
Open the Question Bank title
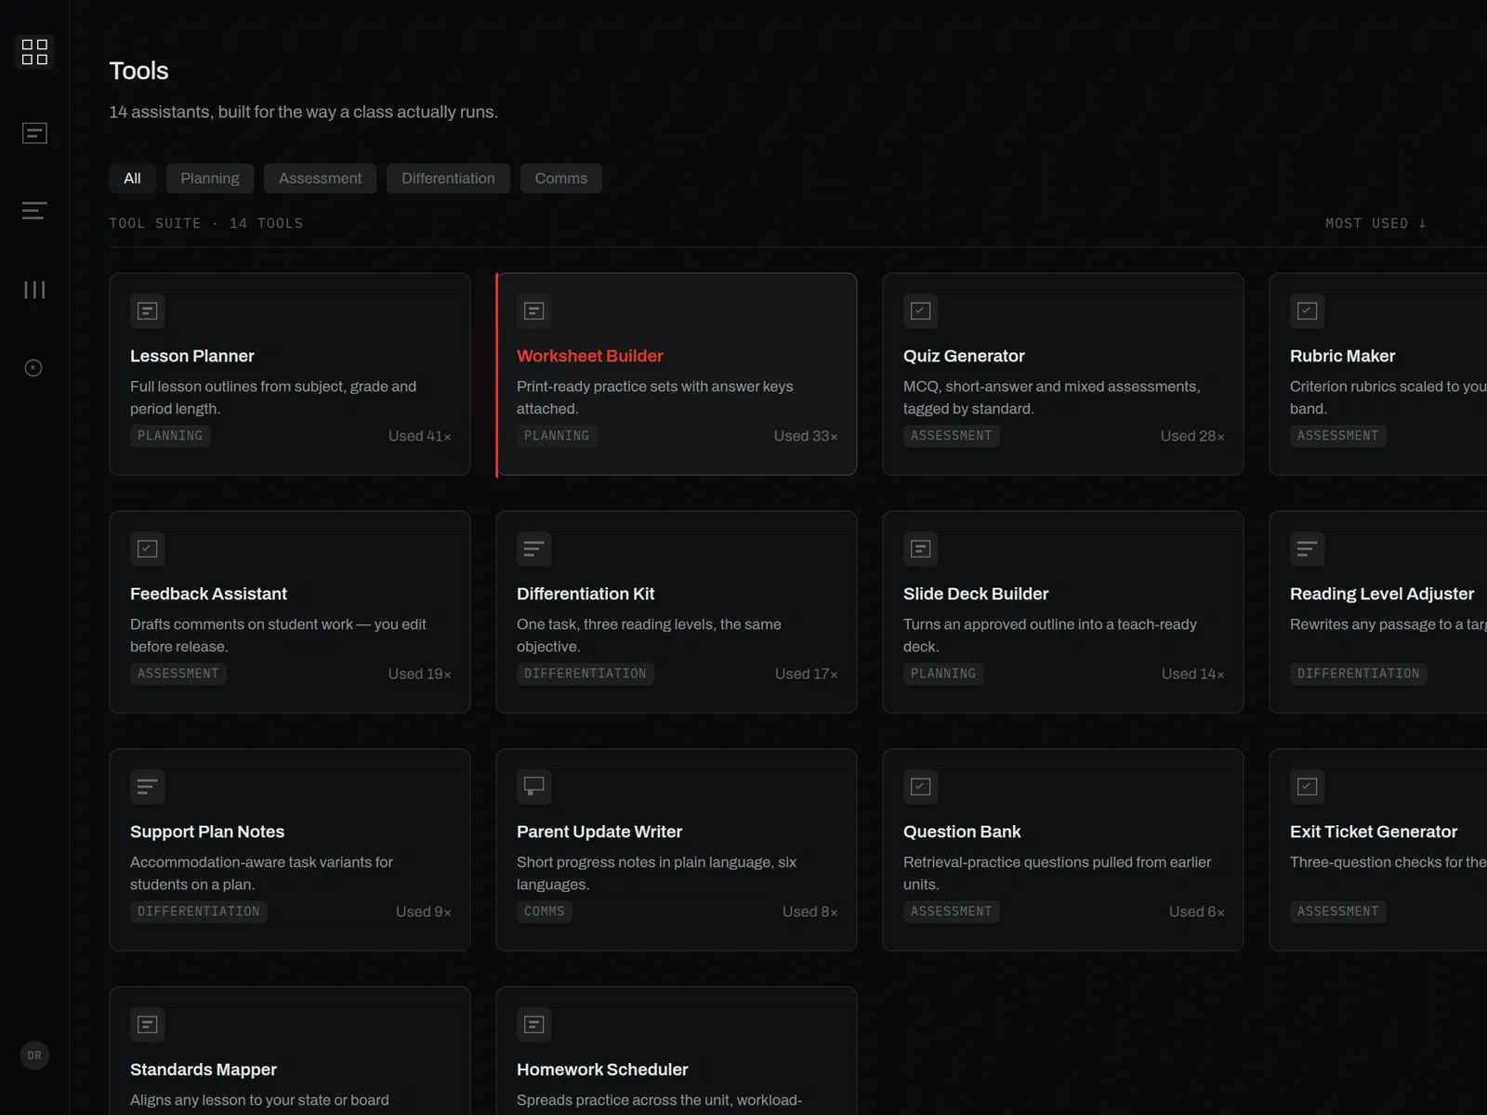(x=962, y=832)
